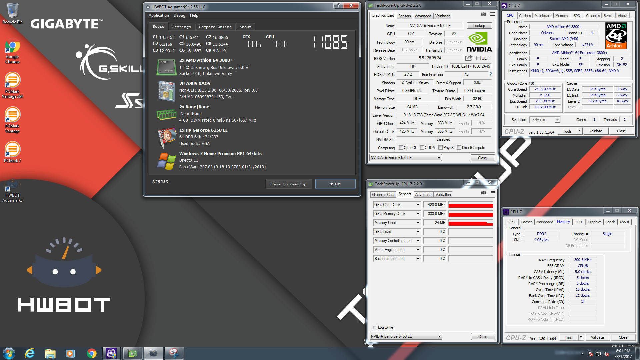Viewport: 640px width, 360px height.
Task: Switch to the GPU-Z taskbar button
Action: (132, 353)
